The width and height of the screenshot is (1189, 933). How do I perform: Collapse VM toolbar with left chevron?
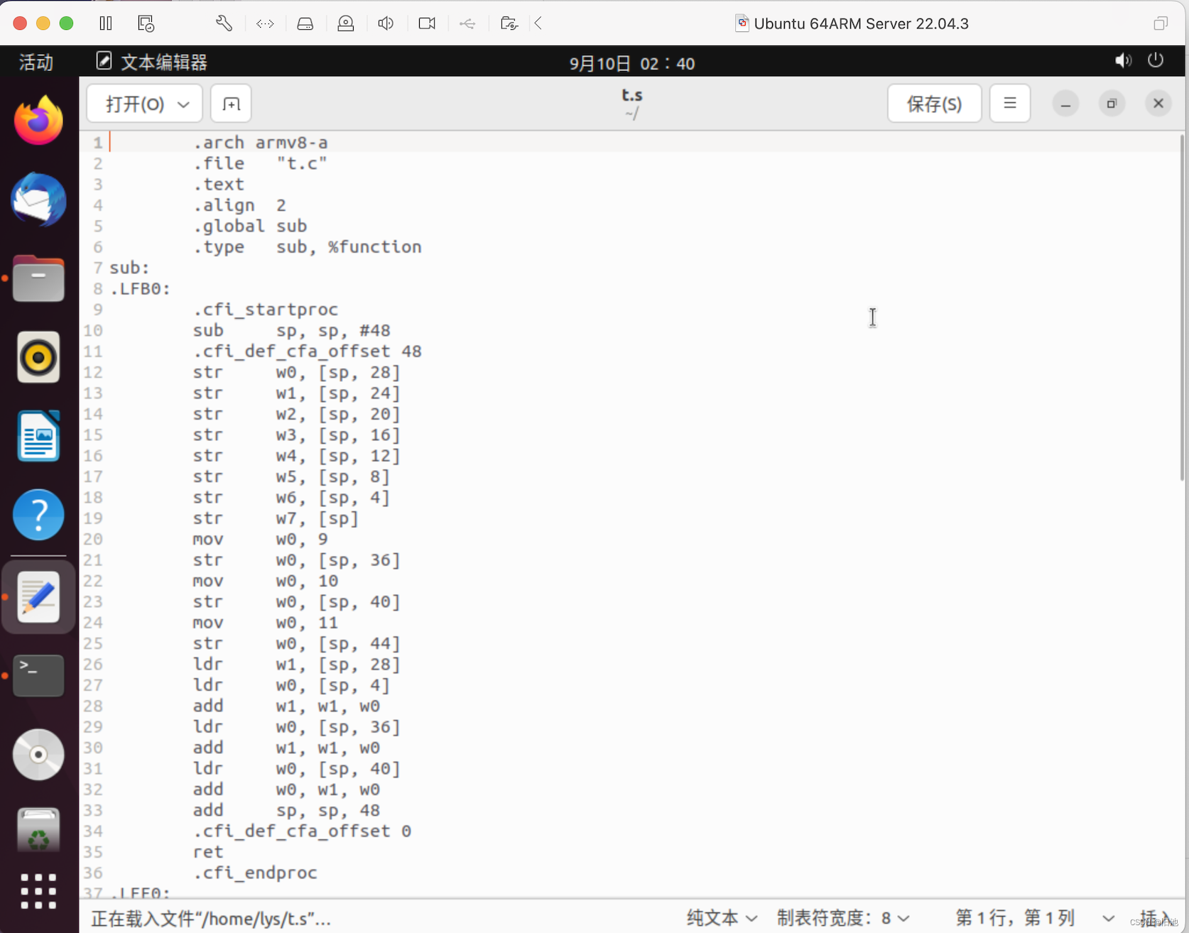click(538, 23)
